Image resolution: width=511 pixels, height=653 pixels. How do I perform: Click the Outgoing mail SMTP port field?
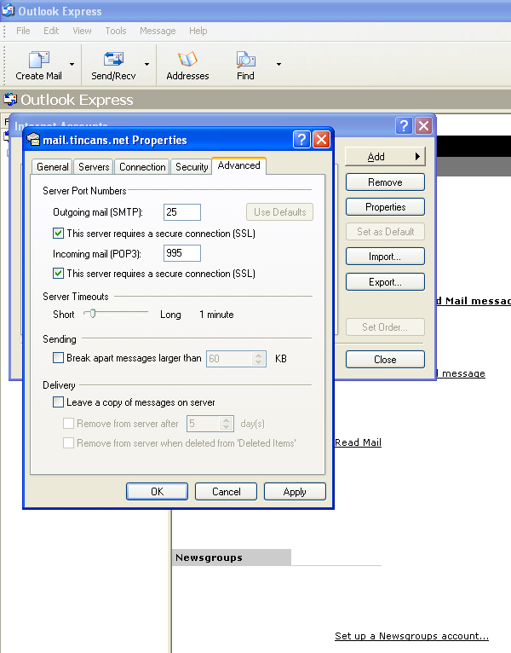(182, 212)
